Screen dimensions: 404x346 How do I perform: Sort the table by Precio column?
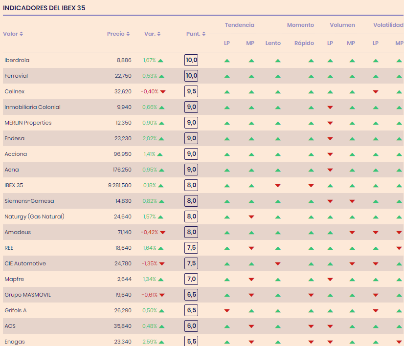(118, 34)
